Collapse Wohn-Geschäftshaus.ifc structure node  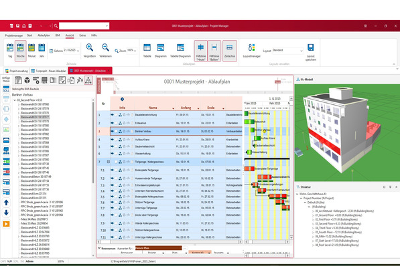tap(297, 194)
